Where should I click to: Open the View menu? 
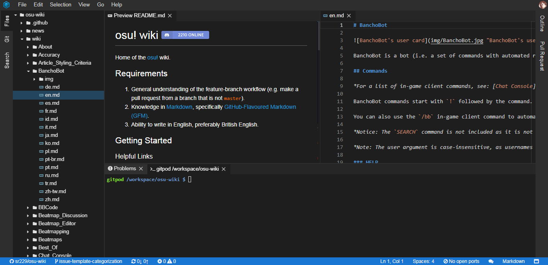(84, 4)
